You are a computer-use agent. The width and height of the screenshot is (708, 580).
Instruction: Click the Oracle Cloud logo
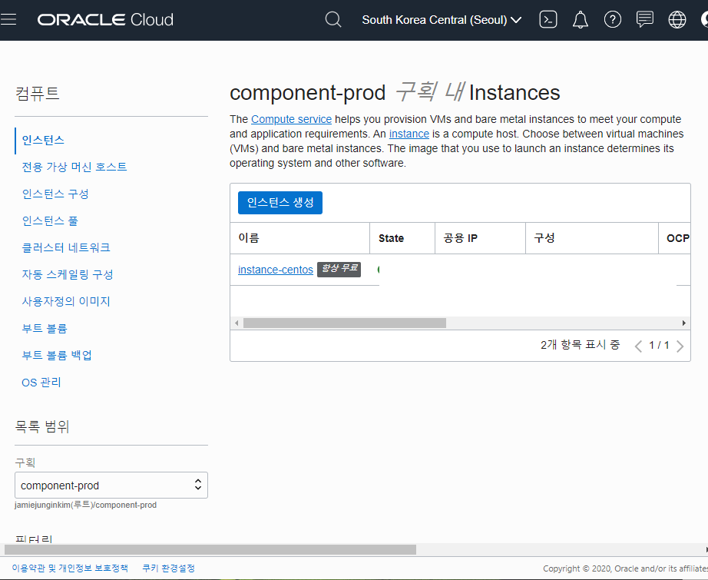(105, 19)
